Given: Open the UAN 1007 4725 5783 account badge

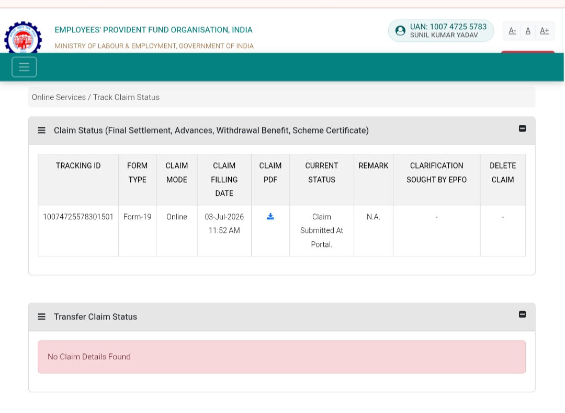Looking at the screenshot, I should pos(440,31).
